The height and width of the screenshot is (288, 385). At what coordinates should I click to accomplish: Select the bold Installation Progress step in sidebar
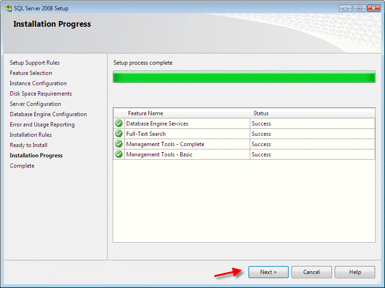(x=36, y=155)
